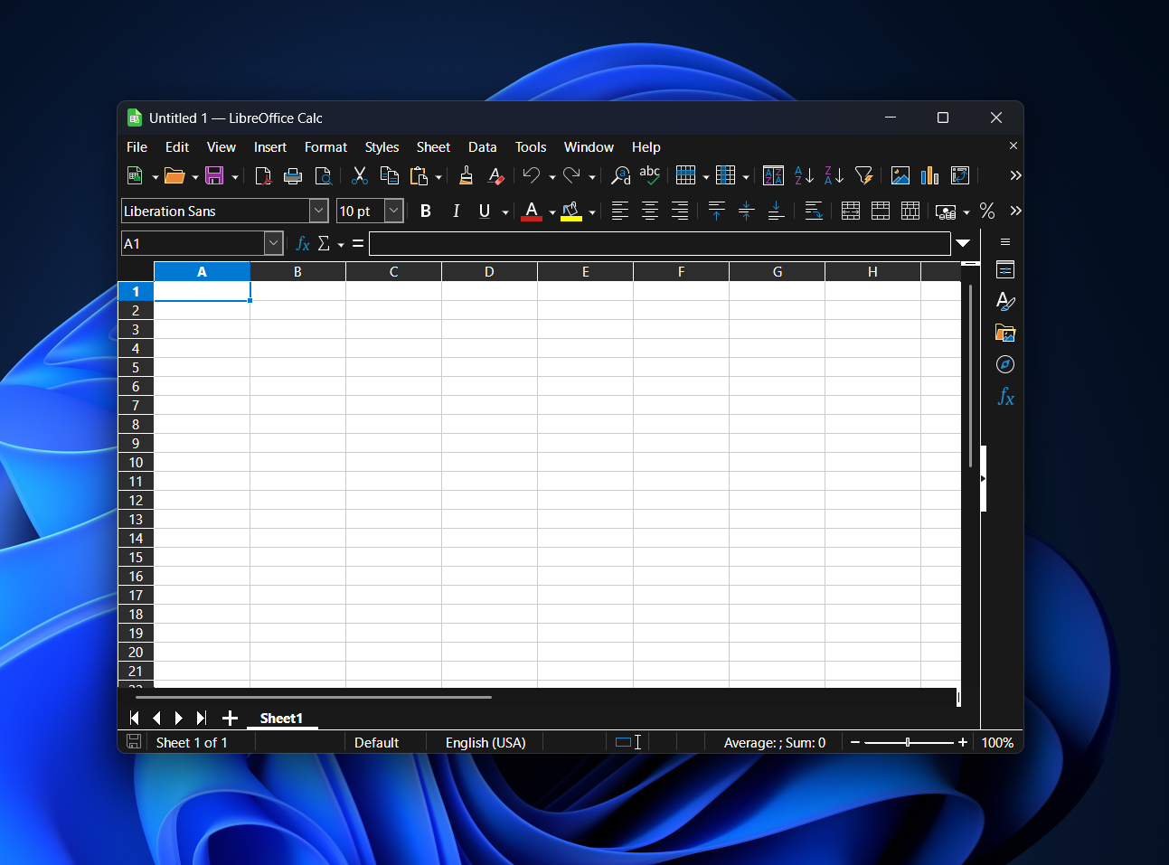Open the sidebar Functions panel
Image resolution: width=1169 pixels, height=865 pixels.
pos(1005,396)
